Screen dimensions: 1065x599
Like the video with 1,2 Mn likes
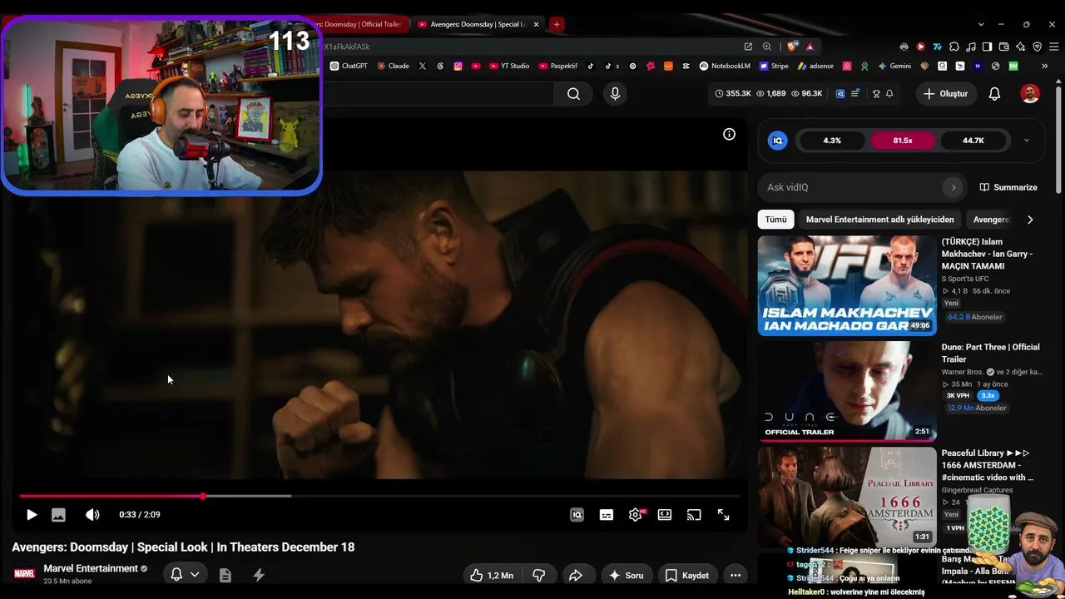492,576
